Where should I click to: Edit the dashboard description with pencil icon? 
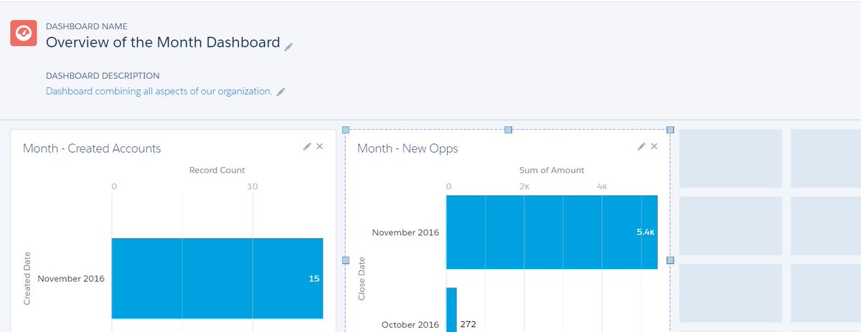[x=281, y=92]
